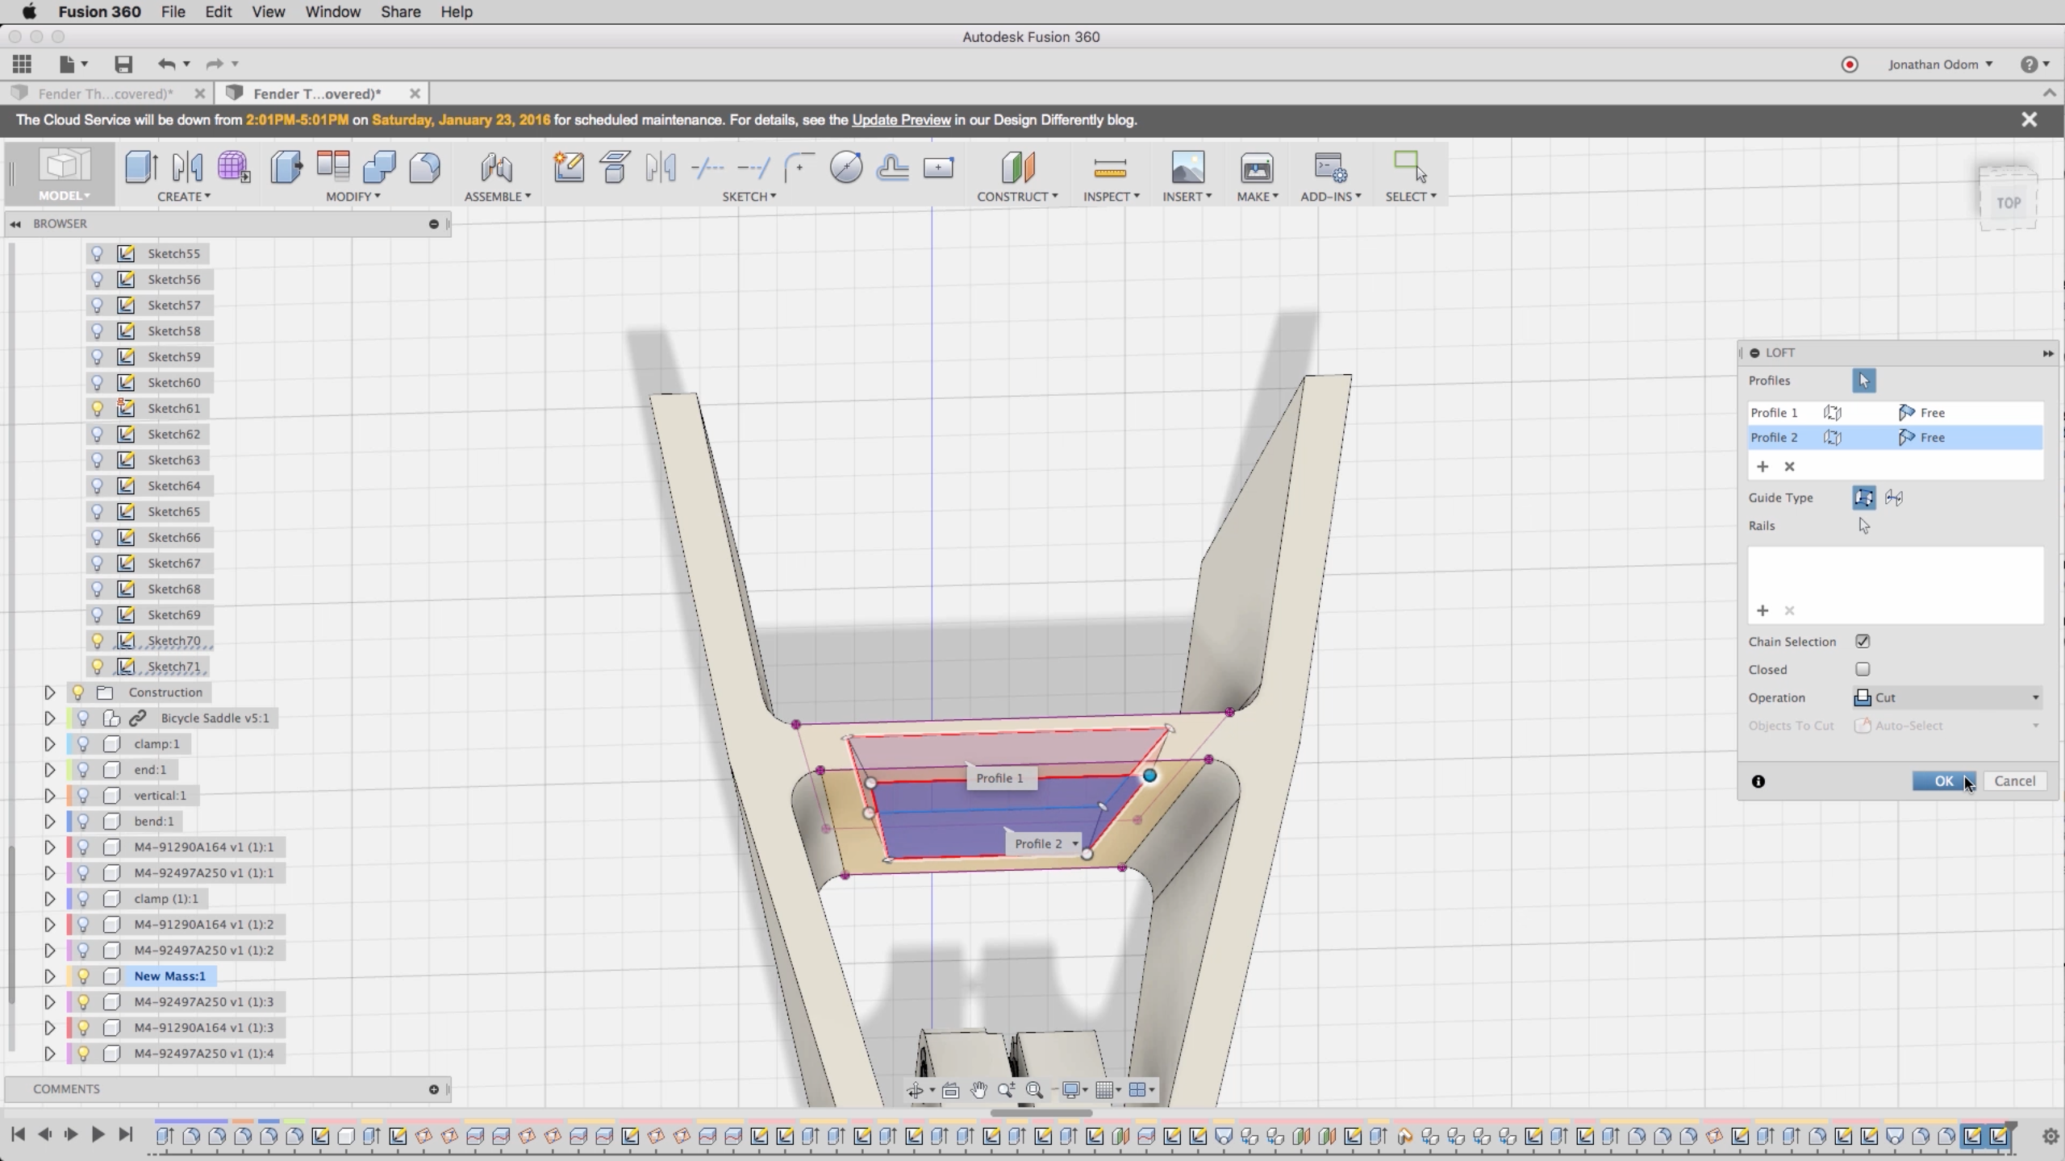Toggle visibility bulb of Sketch61
Image resolution: width=2065 pixels, height=1161 pixels.
point(98,408)
